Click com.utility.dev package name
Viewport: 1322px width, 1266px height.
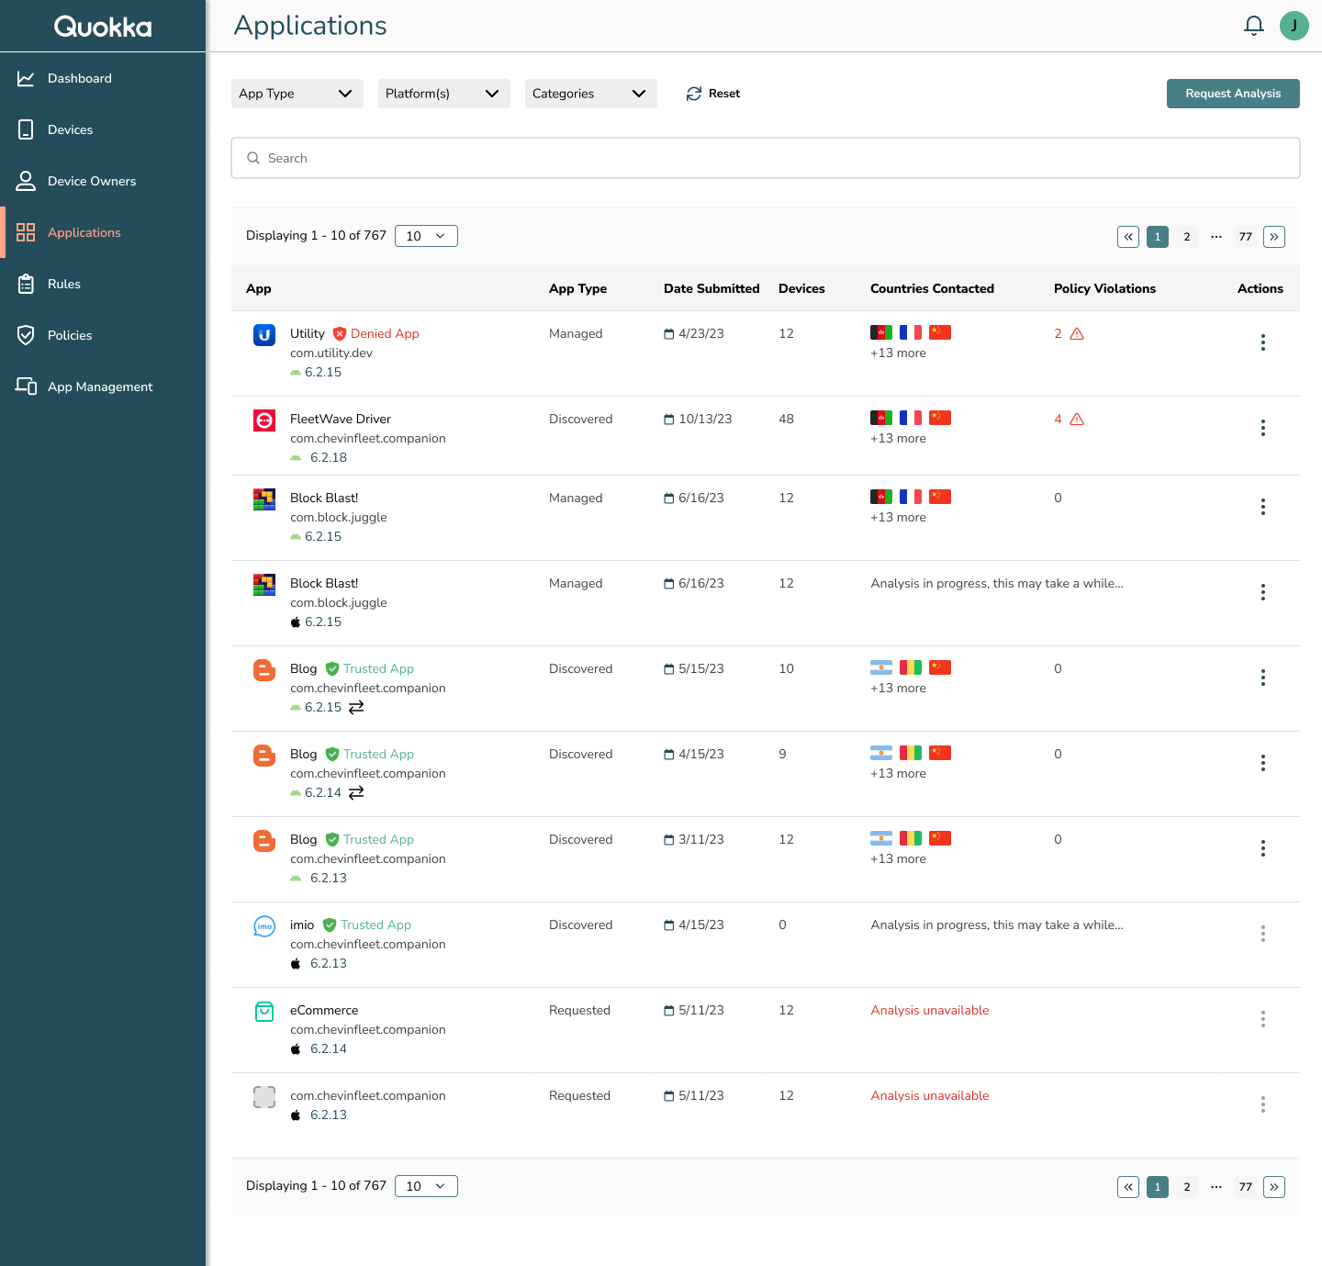[x=331, y=353]
